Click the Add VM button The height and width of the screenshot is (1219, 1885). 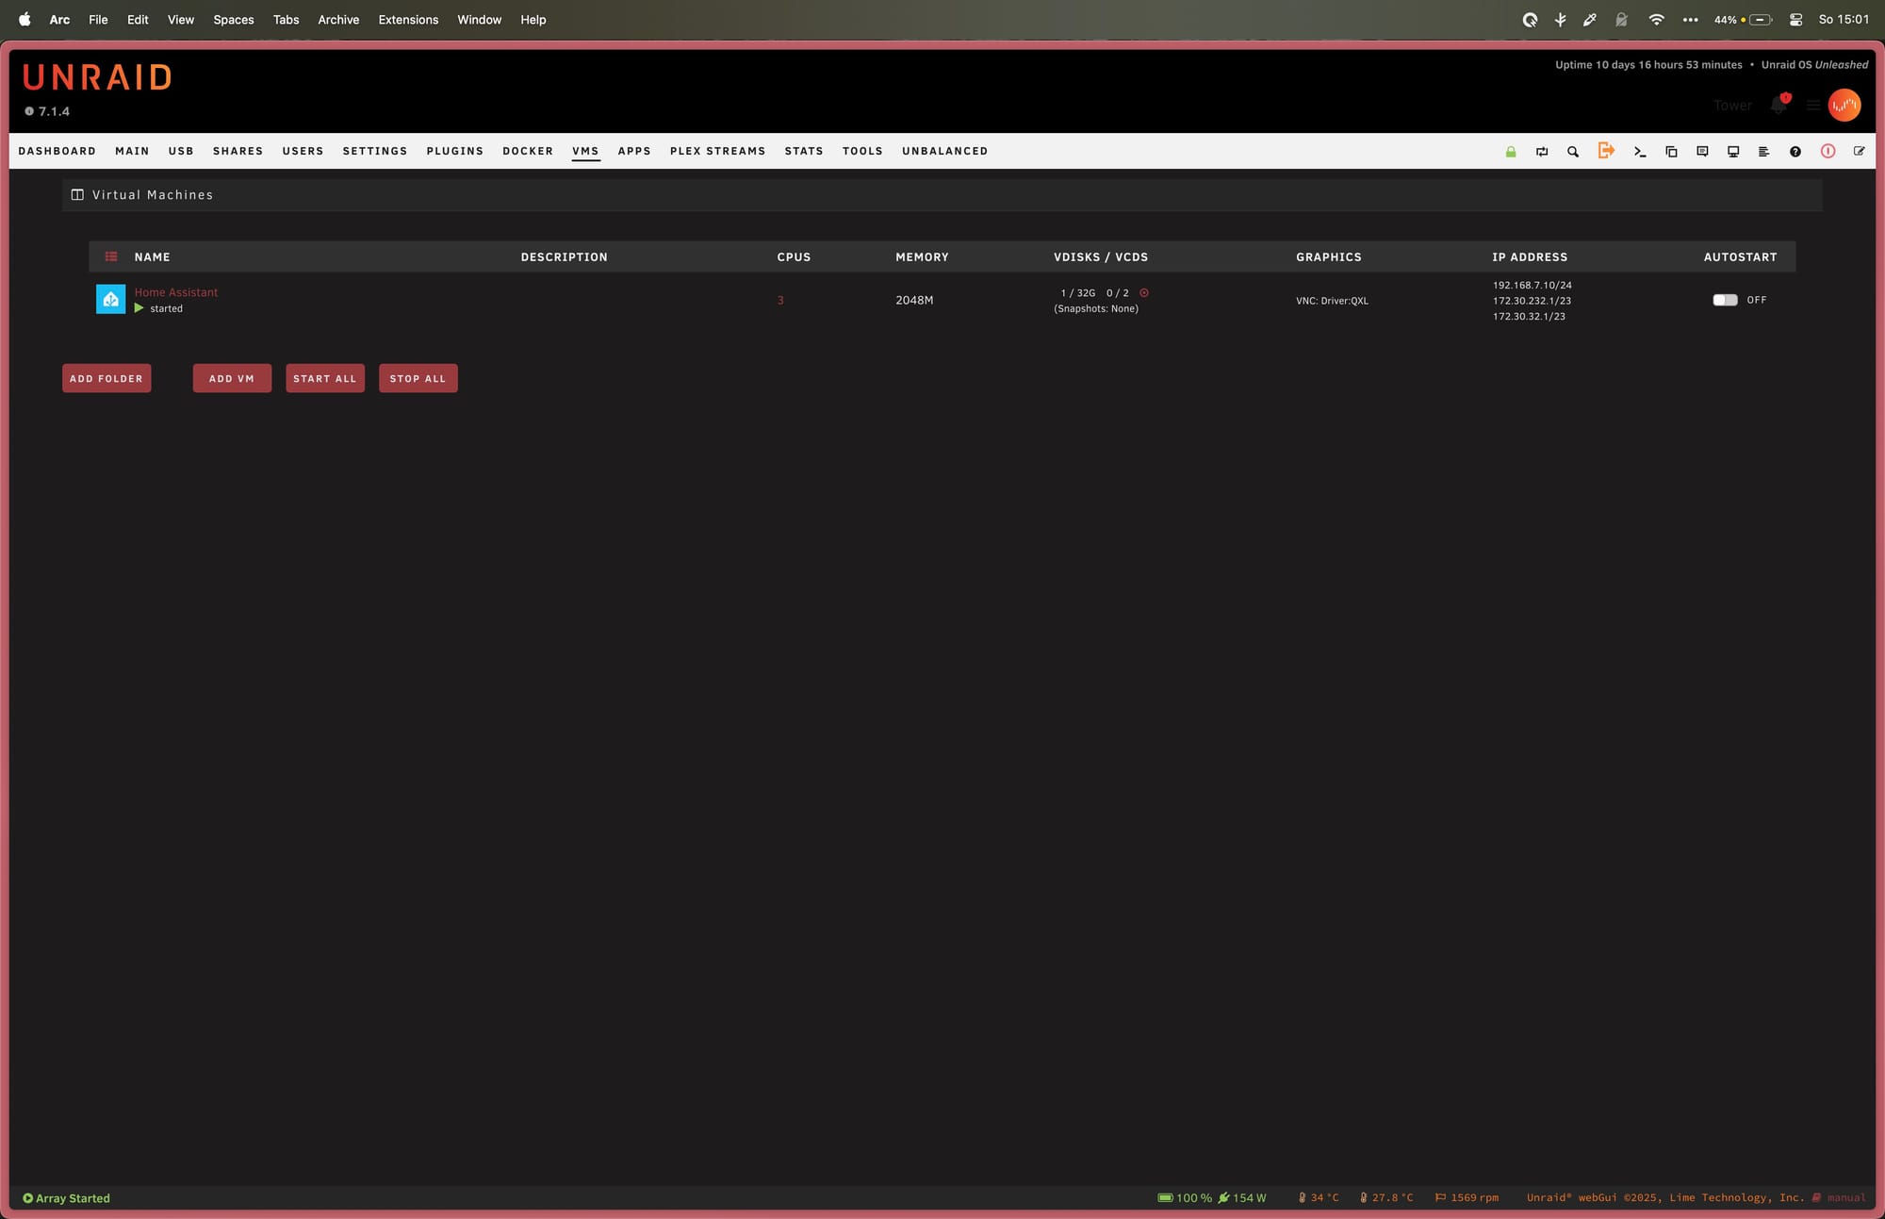[x=232, y=378]
